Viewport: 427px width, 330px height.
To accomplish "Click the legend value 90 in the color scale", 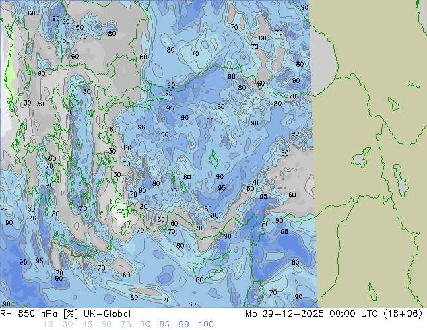I will tap(145, 325).
